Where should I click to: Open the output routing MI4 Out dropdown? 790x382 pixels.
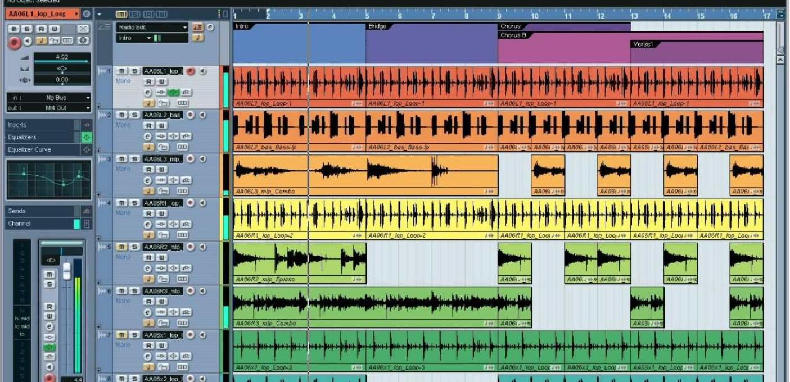[x=87, y=106]
